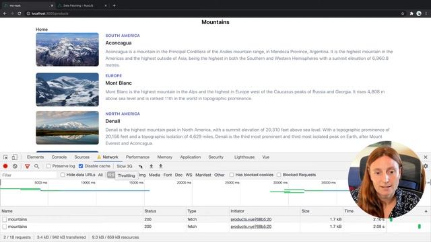Activate the inspect element picker icon
The width and height of the screenshot is (431, 242).
(5, 157)
